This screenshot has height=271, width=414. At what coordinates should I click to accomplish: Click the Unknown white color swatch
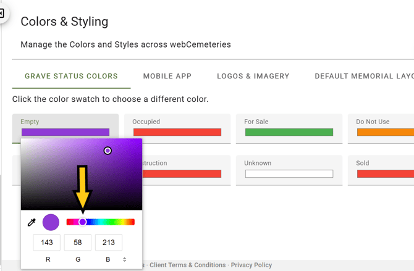coord(289,173)
